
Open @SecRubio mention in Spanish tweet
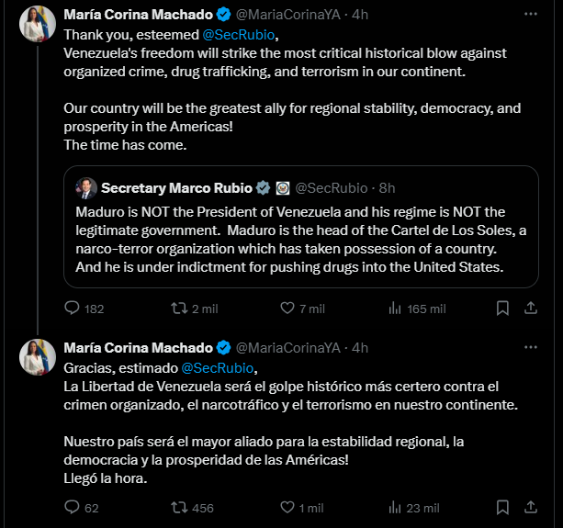click(218, 368)
